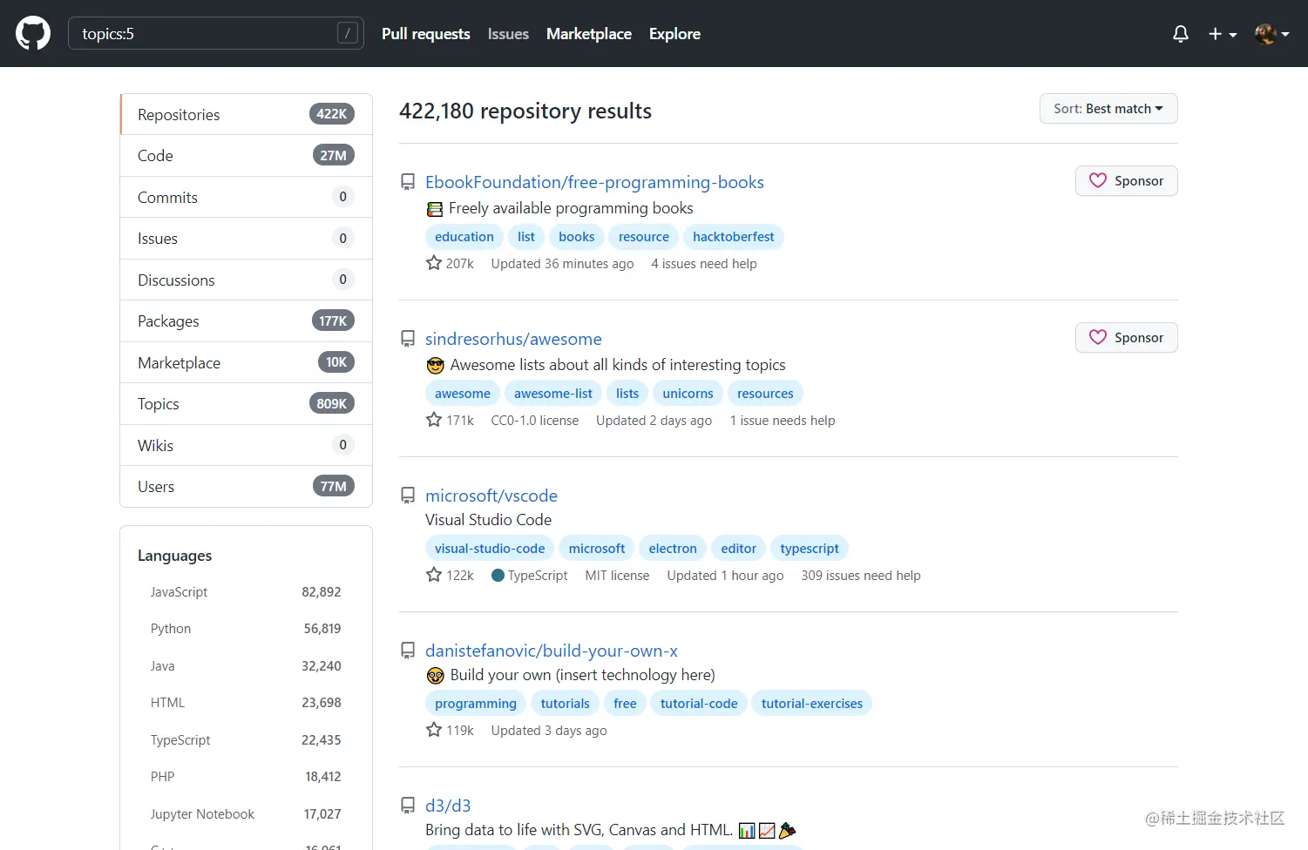Open the hacktoberfest topic tag
The width and height of the screenshot is (1308, 850).
pyautogui.click(x=734, y=237)
